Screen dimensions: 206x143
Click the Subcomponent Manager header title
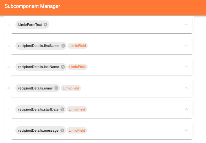[32, 6]
